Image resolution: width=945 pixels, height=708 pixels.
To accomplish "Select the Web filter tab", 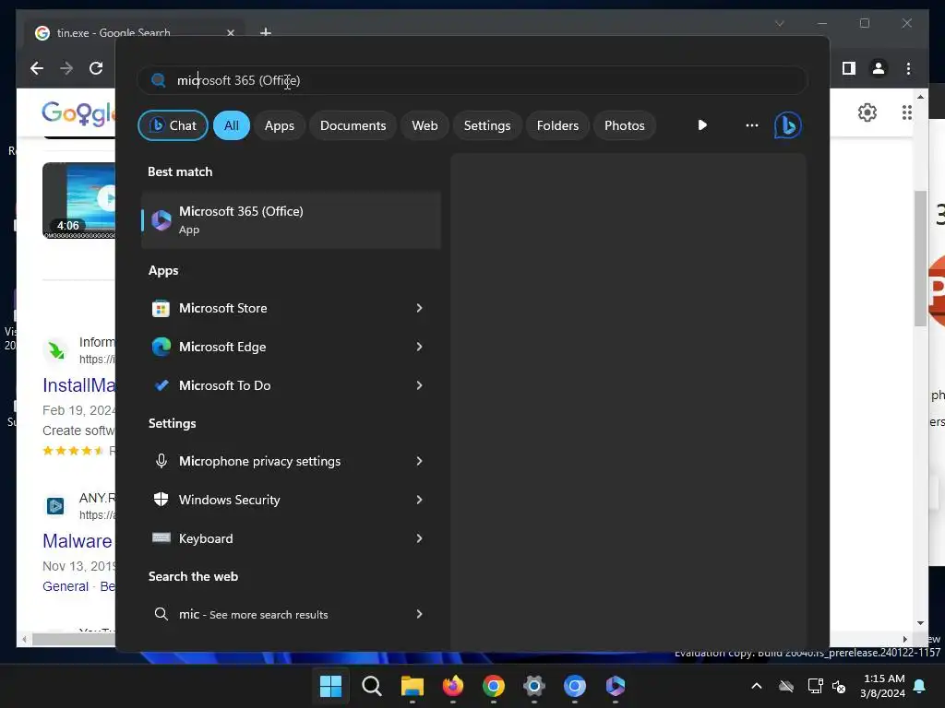I will click(425, 125).
